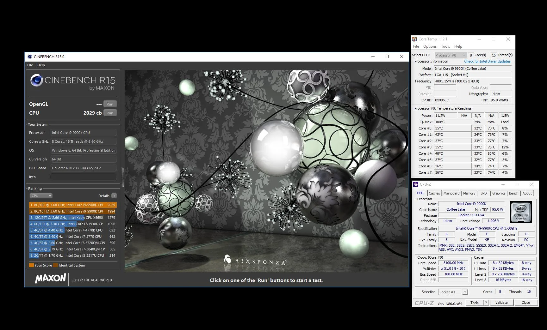Expand the Tools dropdown arrow in CPU-Z
547x330 pixels.
(486, 303)
